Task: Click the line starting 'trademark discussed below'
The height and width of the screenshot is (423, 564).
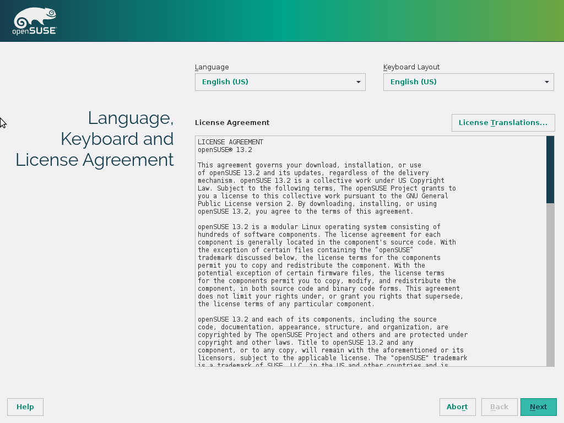Action: pos(319,258)
